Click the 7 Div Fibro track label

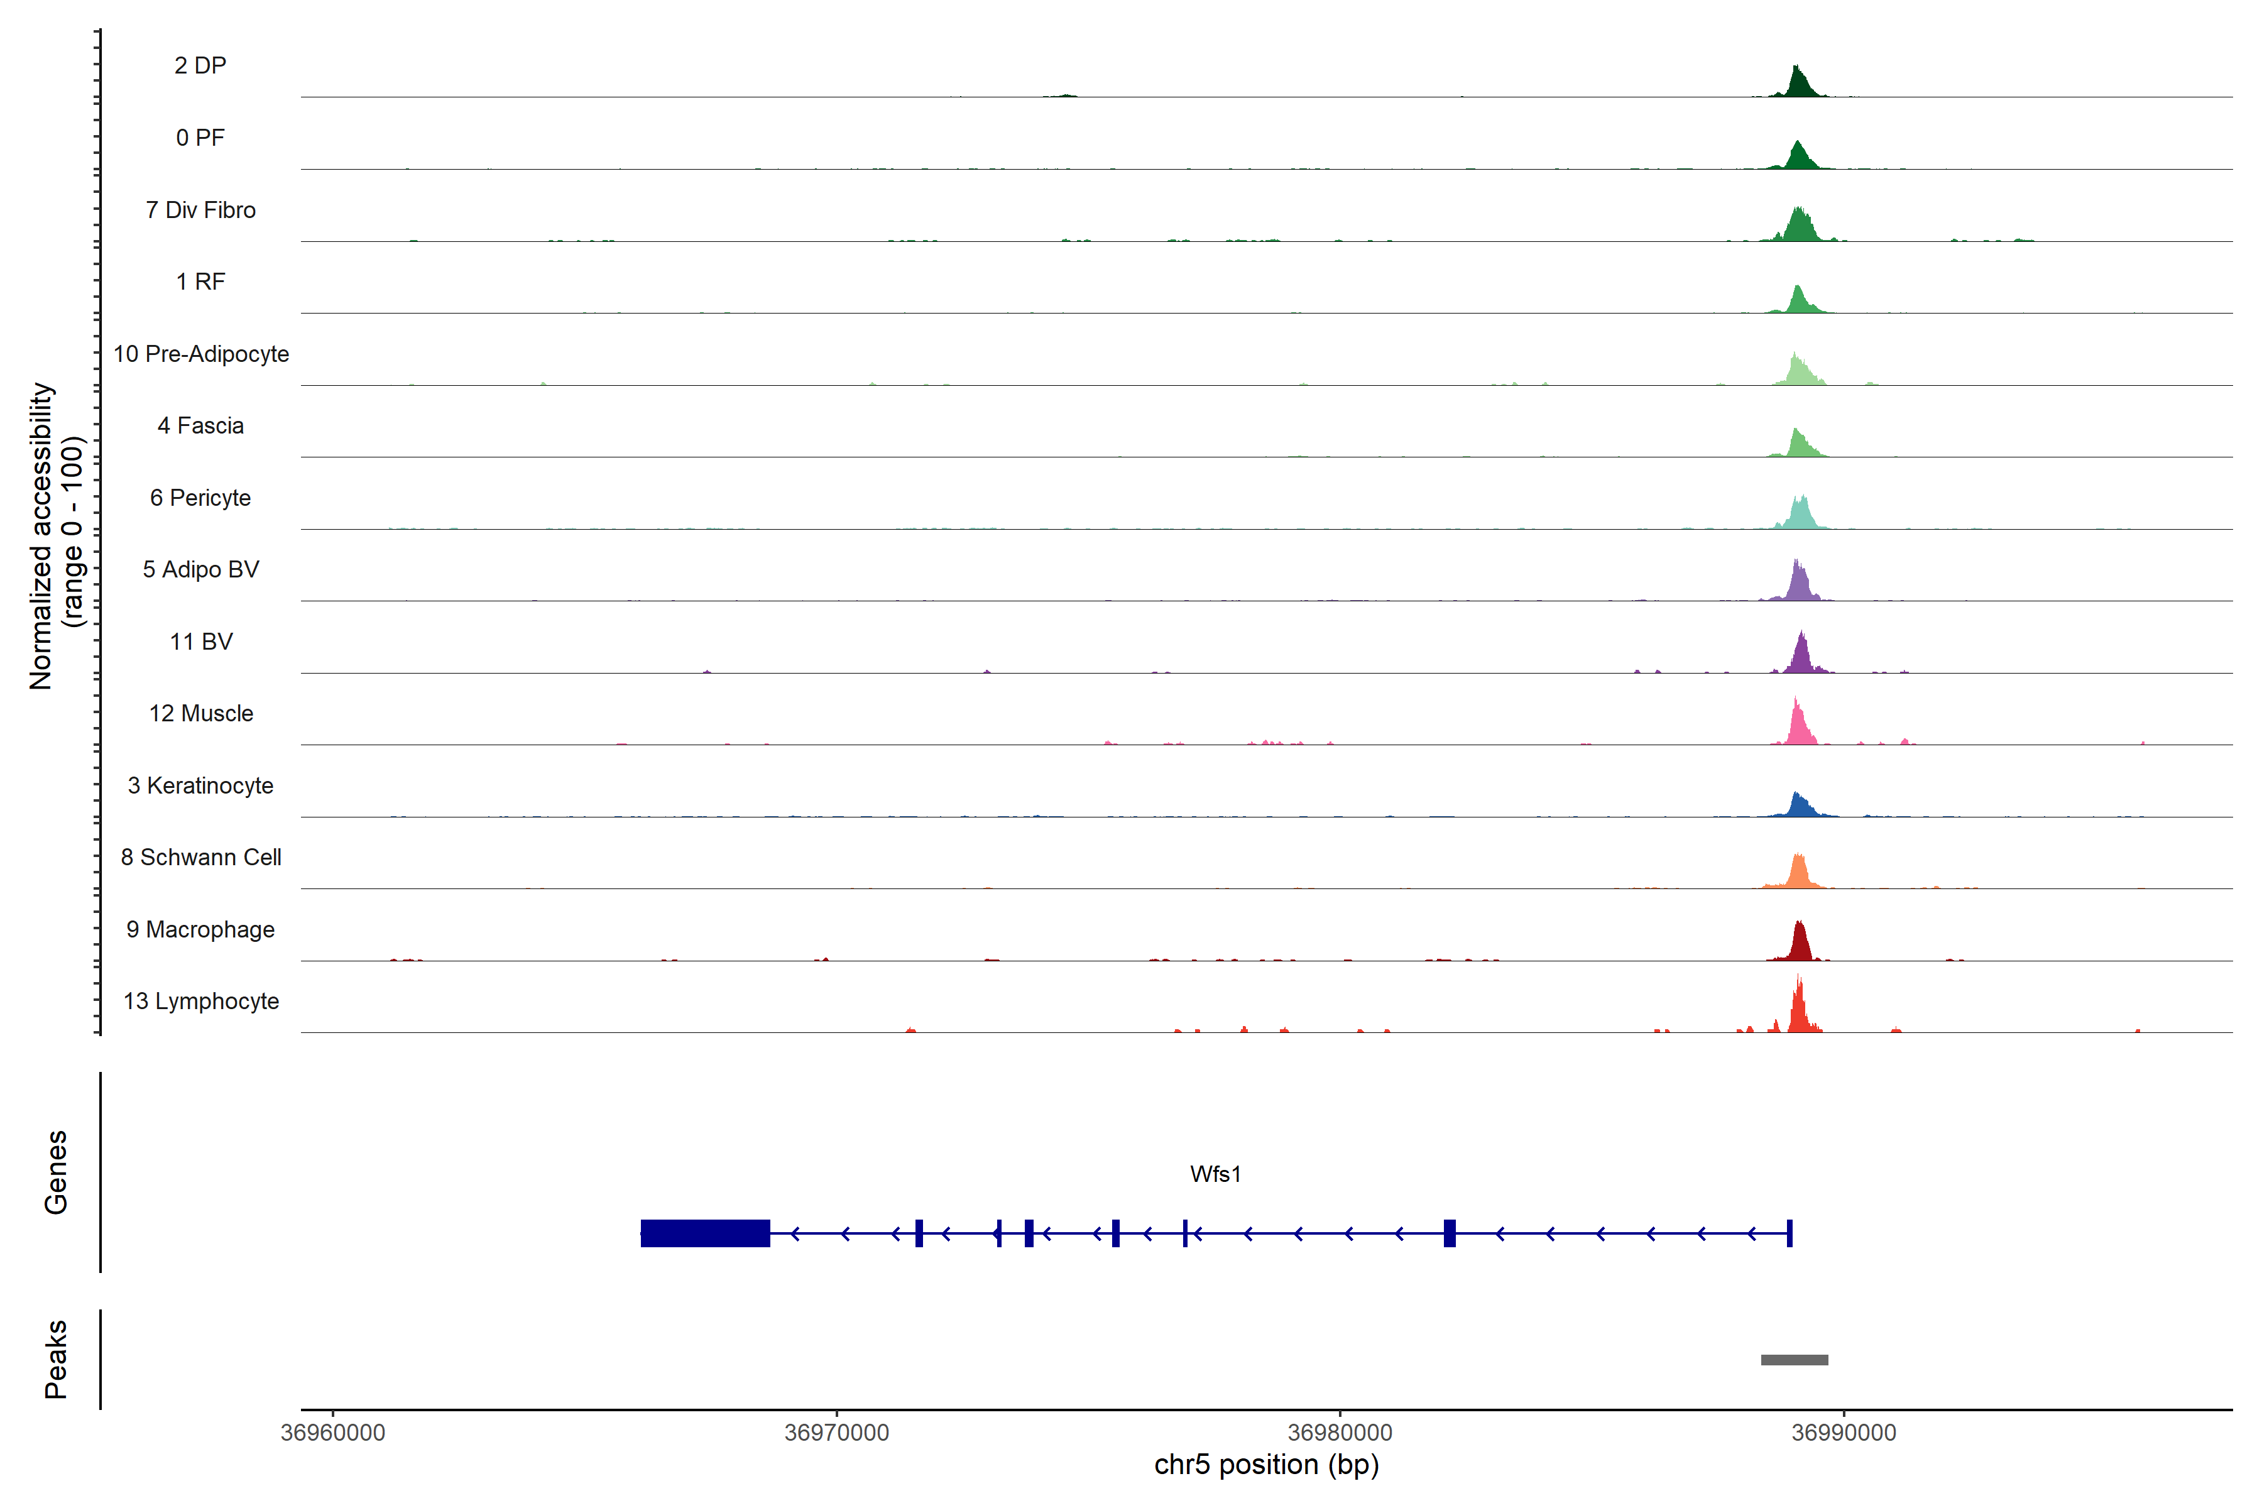pos(200,210)
